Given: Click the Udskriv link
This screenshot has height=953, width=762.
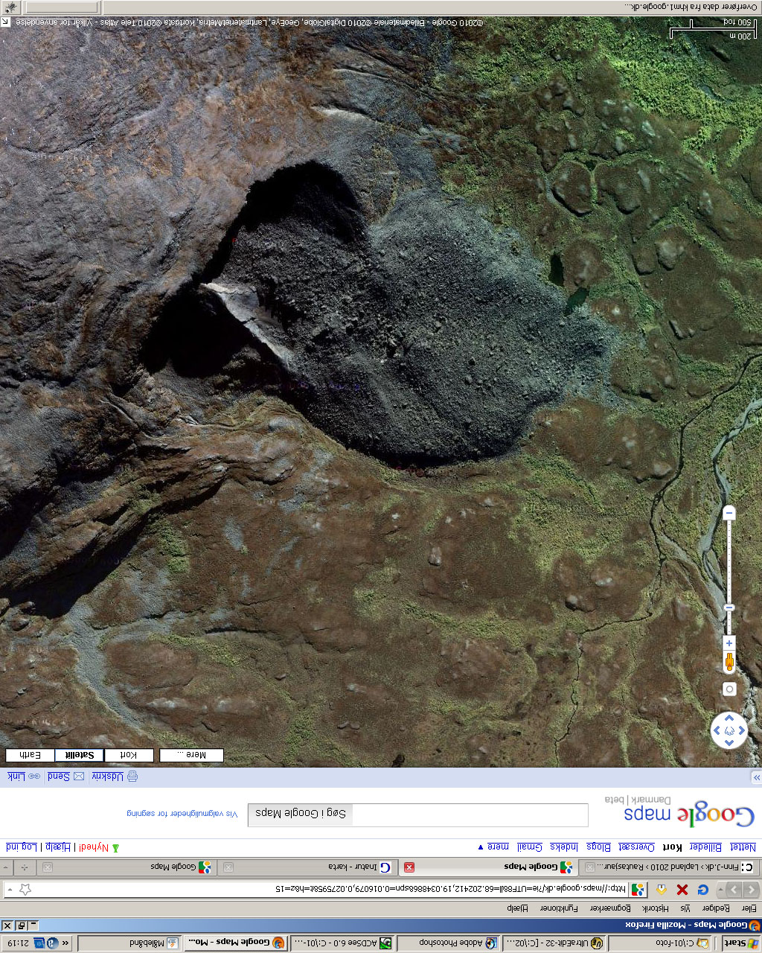Looking at the screenshot, I should 108,777.
